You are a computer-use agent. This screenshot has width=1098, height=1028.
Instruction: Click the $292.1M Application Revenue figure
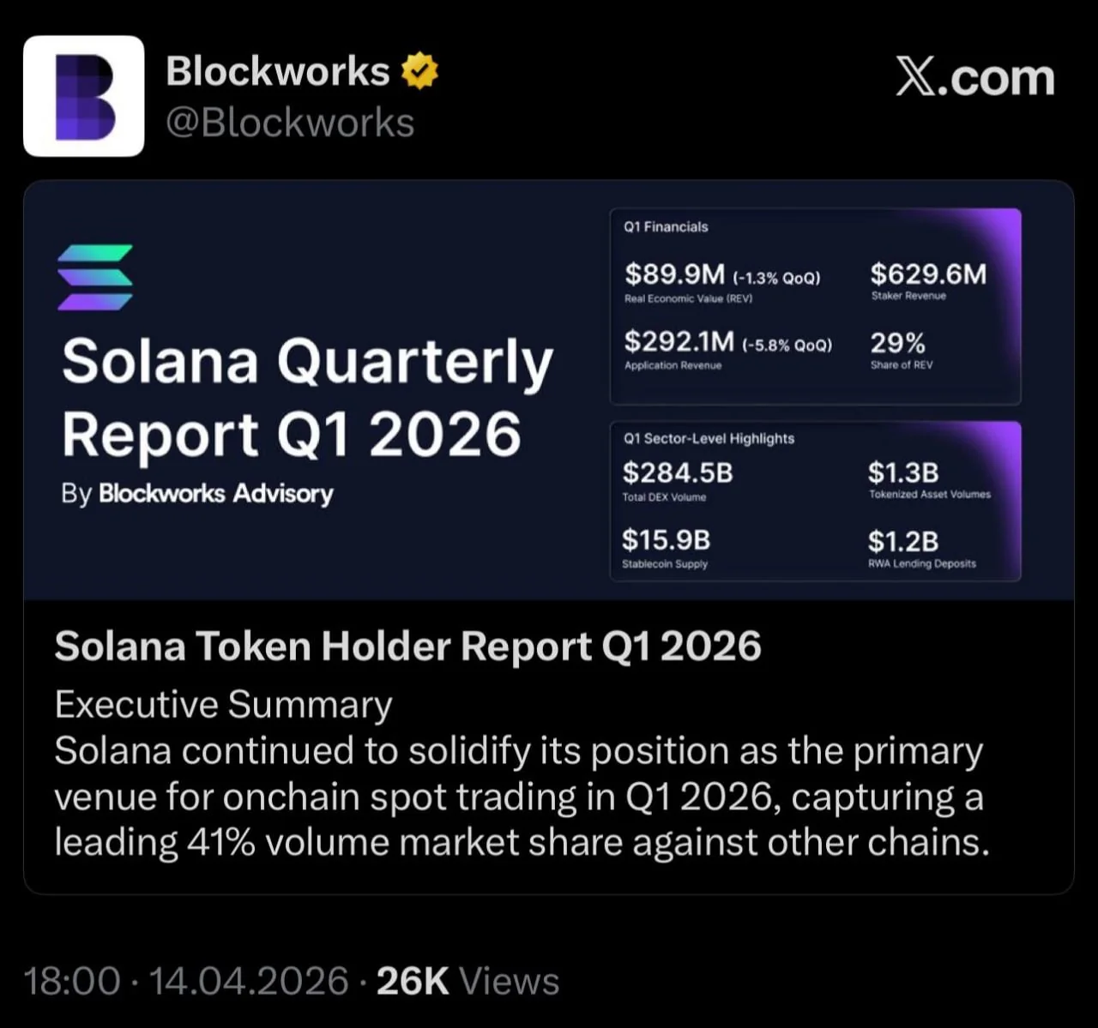(679, 342)
